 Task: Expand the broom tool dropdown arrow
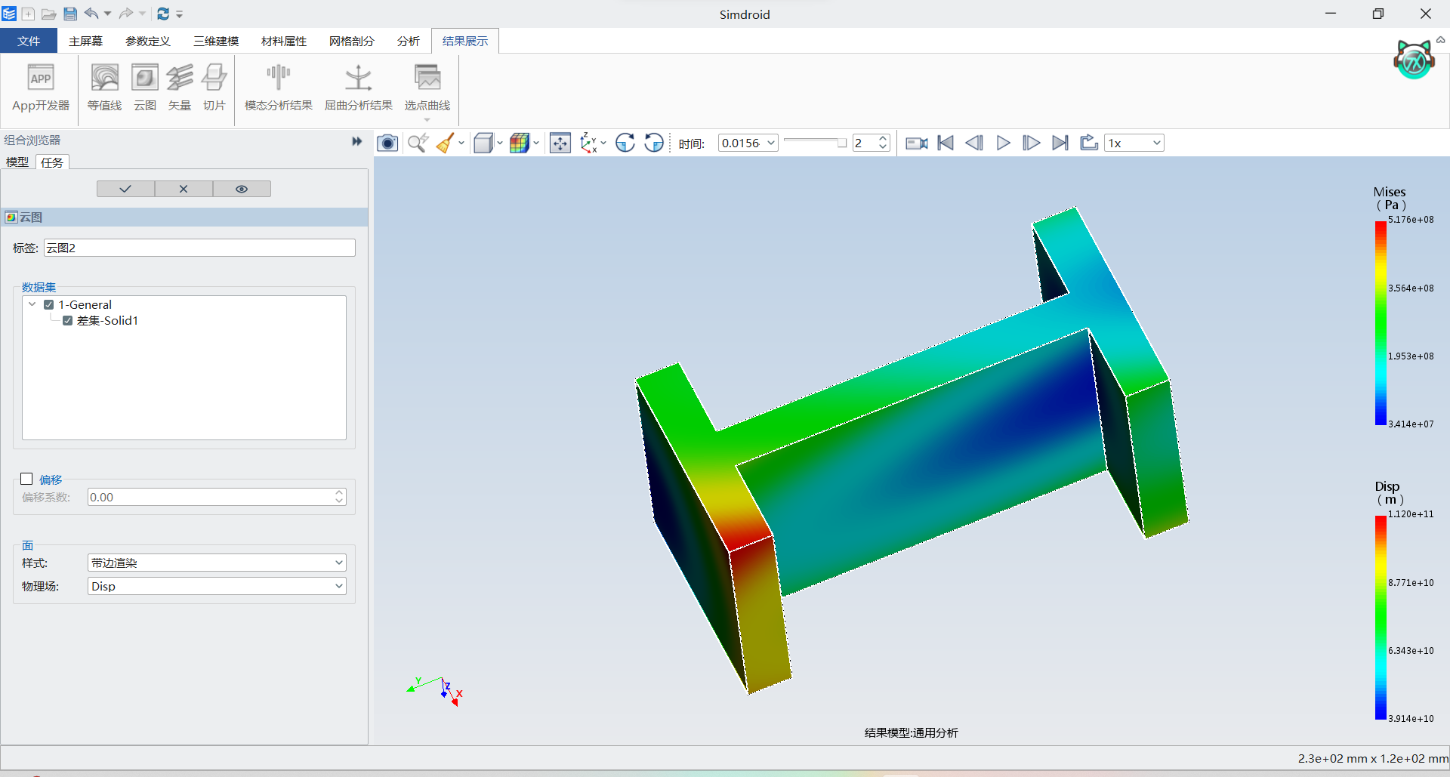click(461, 143)
